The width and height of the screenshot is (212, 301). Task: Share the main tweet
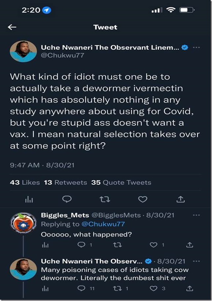[181, 199]
